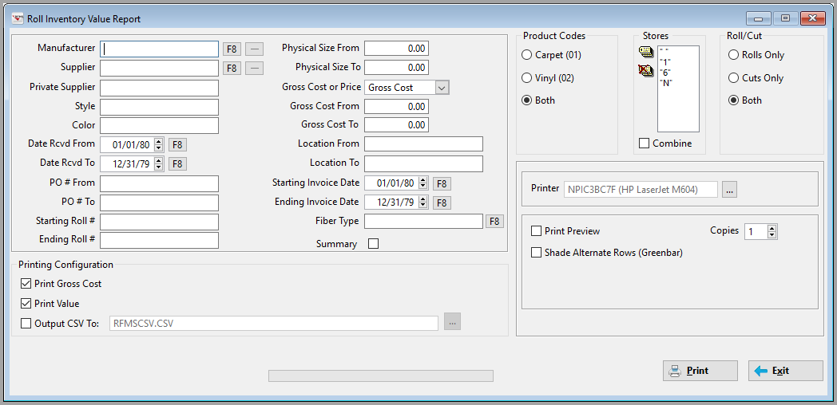Select Vinyl (02) product code
Screen dimensions: 837x405
(548, 78)
